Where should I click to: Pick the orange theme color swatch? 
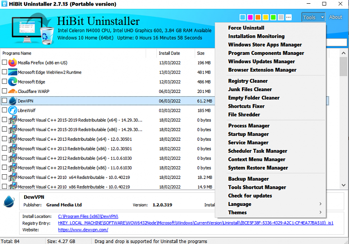click(x=258, y=17)
